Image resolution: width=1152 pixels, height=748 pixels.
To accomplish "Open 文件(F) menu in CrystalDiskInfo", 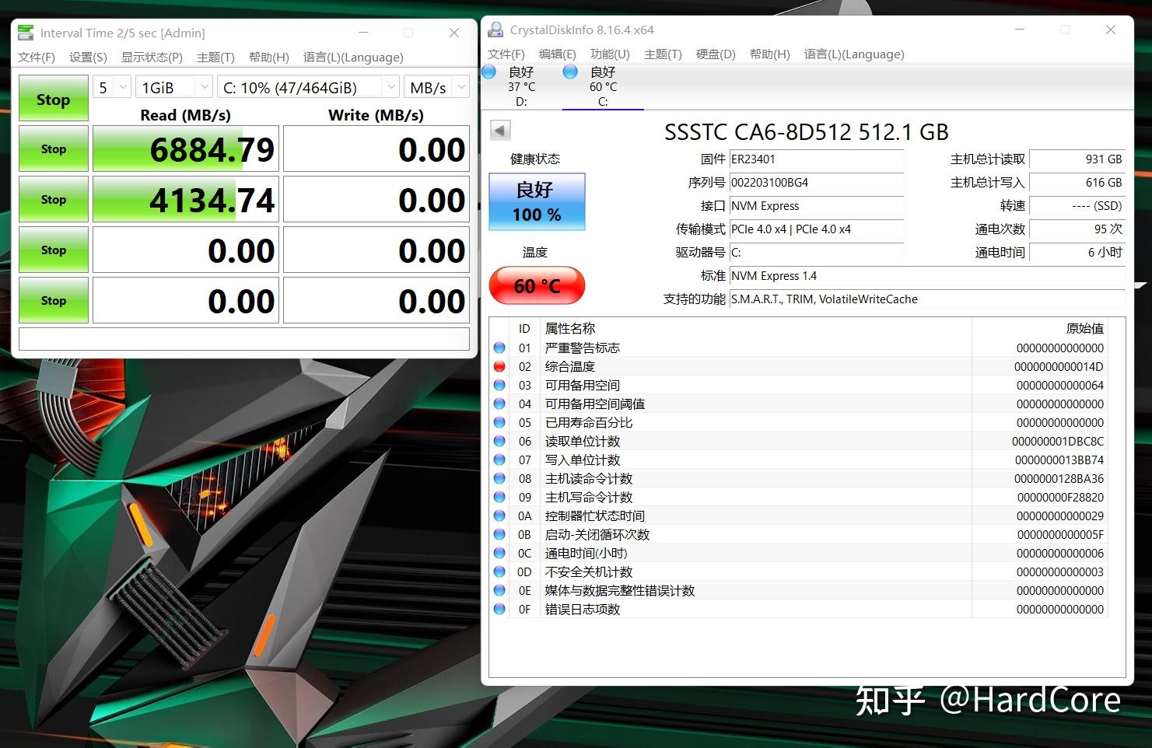I will pos(506,54).
